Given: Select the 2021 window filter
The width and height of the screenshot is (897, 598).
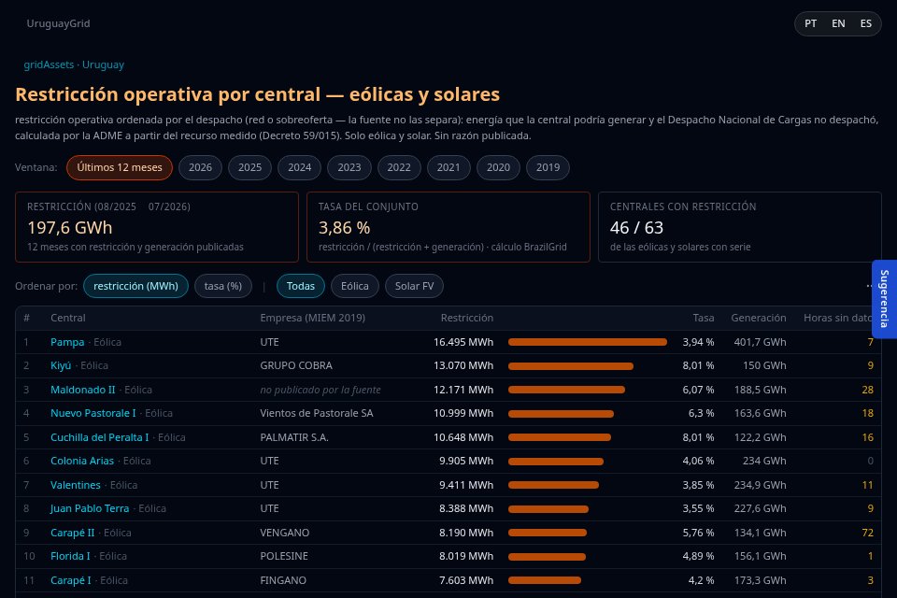Looking at the screenshot, I should click(x=448, y=167).
